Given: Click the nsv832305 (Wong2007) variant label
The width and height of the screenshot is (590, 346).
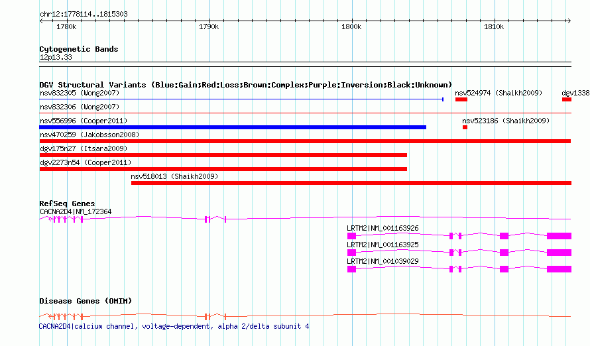Looking at the screenshot, I should point(80,93).
